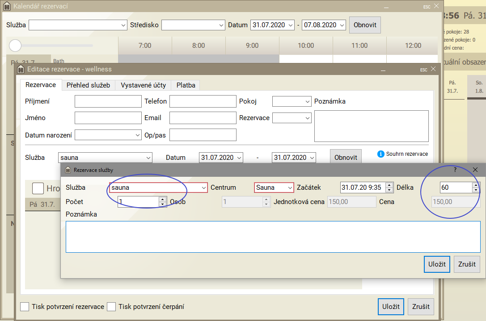Click the Rezervace služby dialog icon
This screenshot has height=321, width=486.
(68, 170)
